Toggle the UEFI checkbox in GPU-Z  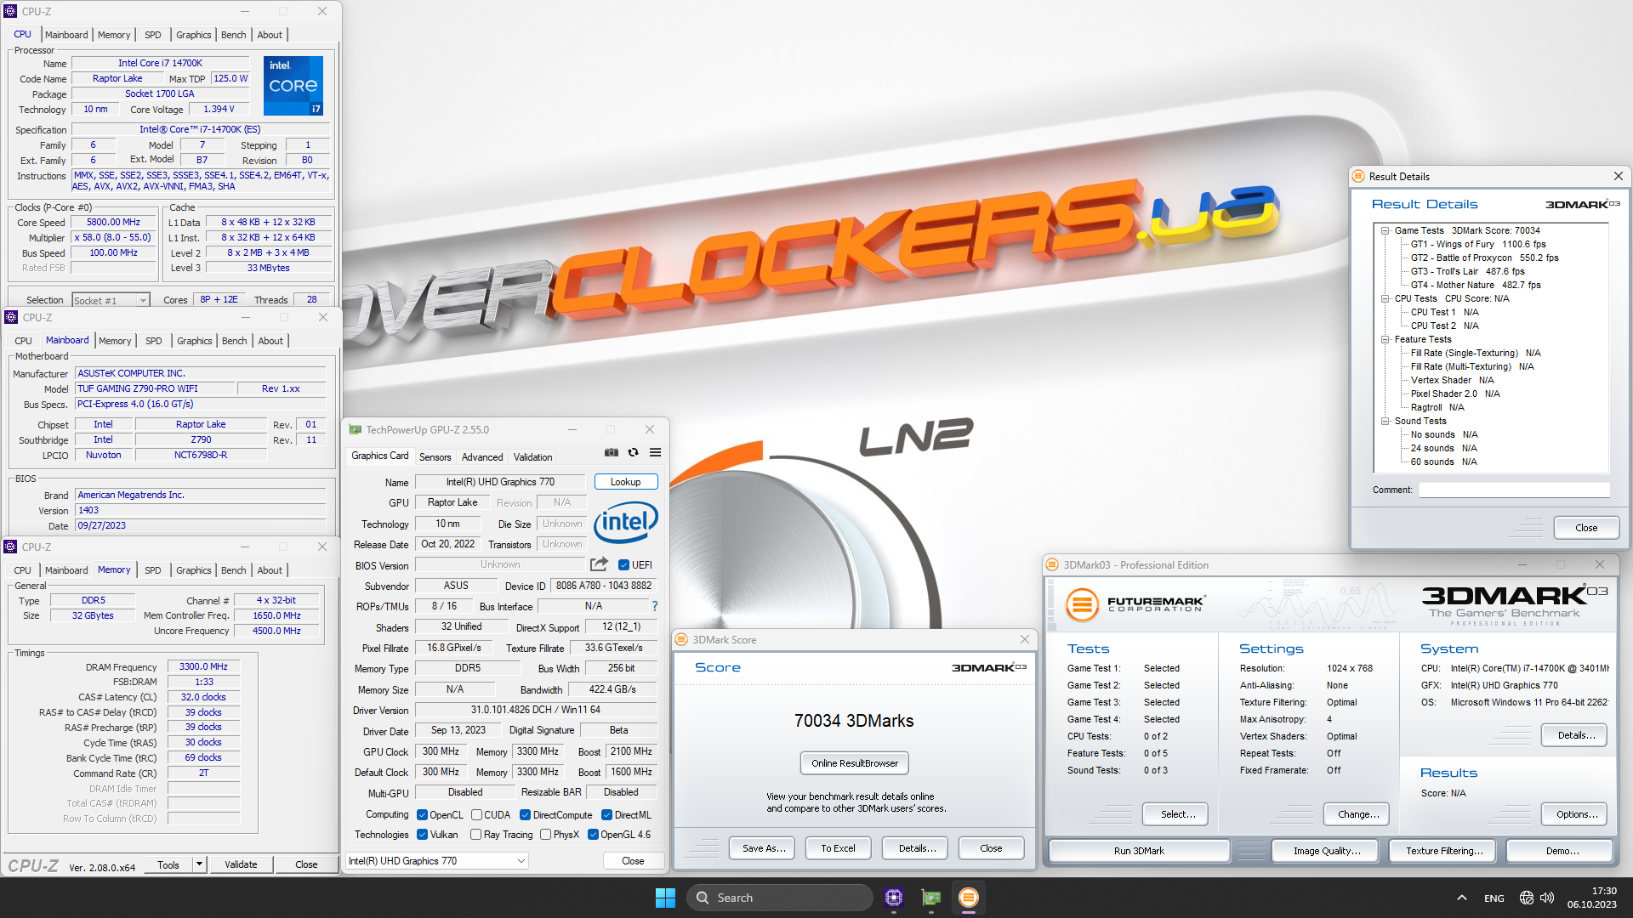click(623, 564)
